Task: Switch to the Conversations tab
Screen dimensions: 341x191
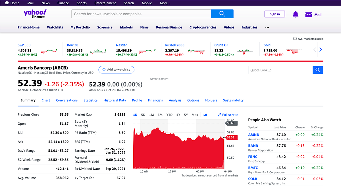Action: coord(67,100)
